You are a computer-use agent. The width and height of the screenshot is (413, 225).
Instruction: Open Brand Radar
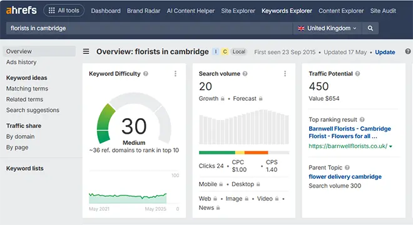pyautogui.click(x=143, y=11)
